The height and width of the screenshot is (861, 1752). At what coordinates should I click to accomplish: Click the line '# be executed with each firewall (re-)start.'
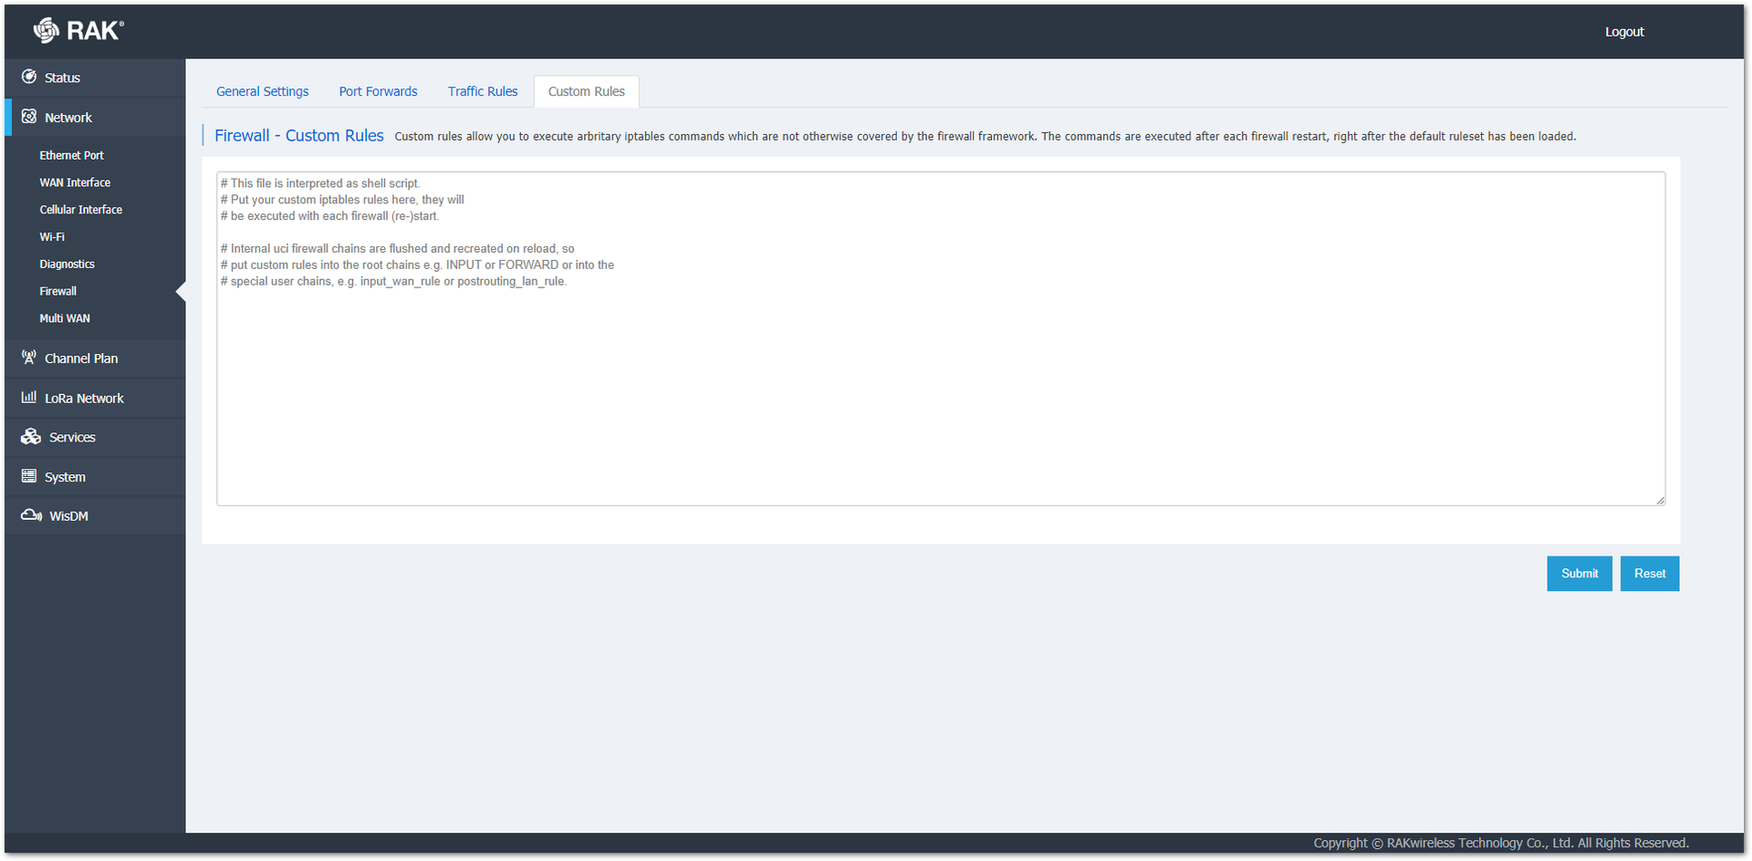329,216
